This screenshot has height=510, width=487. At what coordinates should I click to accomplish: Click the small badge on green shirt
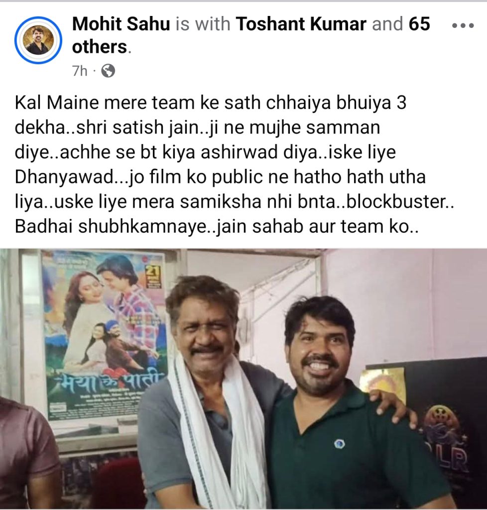pyautogui.click(x=339, y=444)
